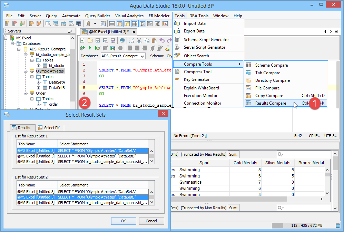Expand the DataSetB table node
This screenshot has height=232, width=344.
tap(39, 88)
